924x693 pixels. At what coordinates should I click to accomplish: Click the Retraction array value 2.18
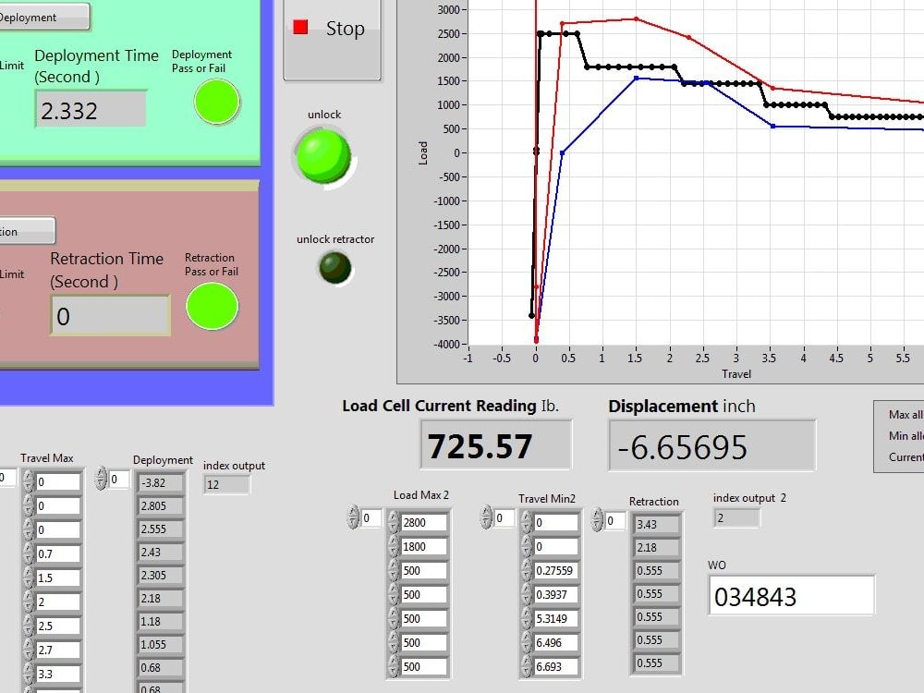(657, 547)
